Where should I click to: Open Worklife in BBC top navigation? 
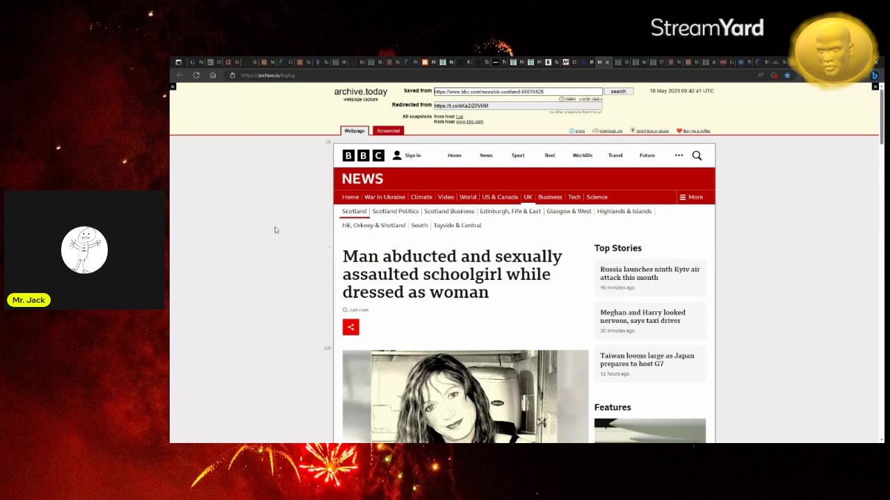tap(583, 156)
